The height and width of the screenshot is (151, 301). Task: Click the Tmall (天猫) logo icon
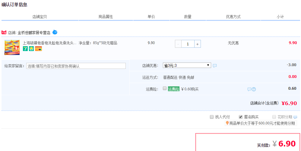point(4,33)
